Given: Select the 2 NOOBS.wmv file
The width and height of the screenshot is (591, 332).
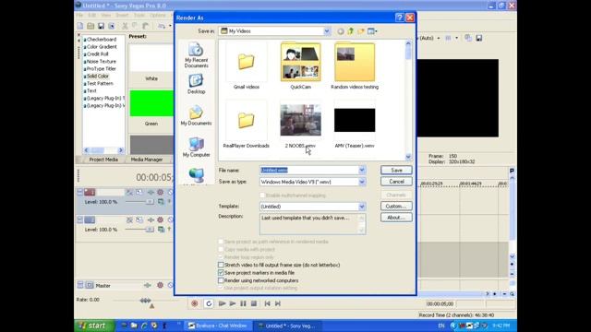Looking at the screenshot, I should (x=300, y=125).
